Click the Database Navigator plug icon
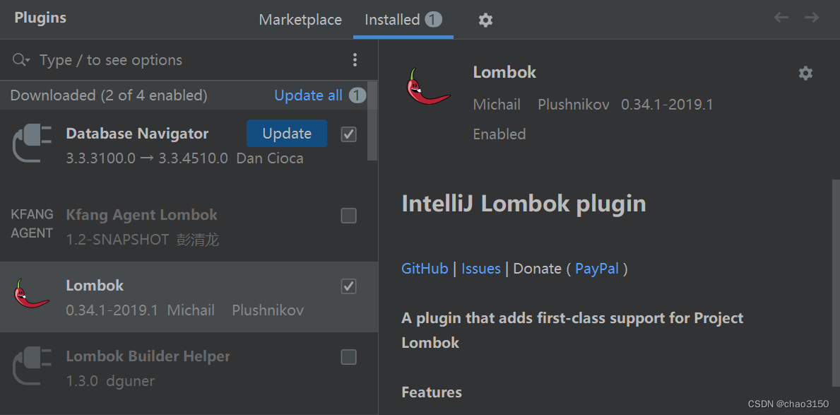Image resolution: width=840 pixels, height=415 pixels. click(x=31, y=143)
